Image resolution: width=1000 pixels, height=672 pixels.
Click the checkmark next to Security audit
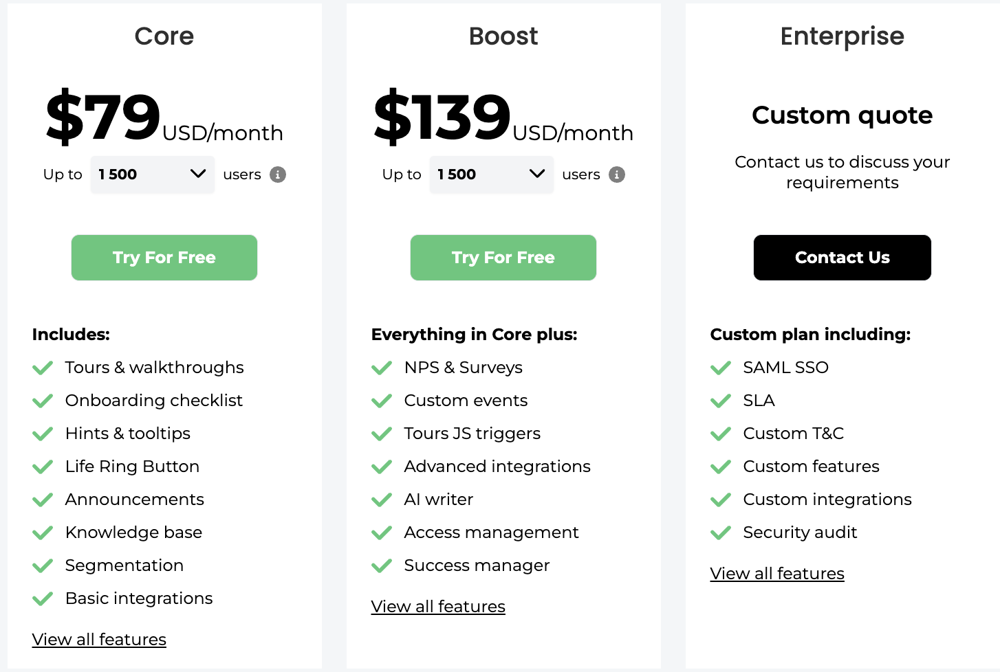coord(721,533)
